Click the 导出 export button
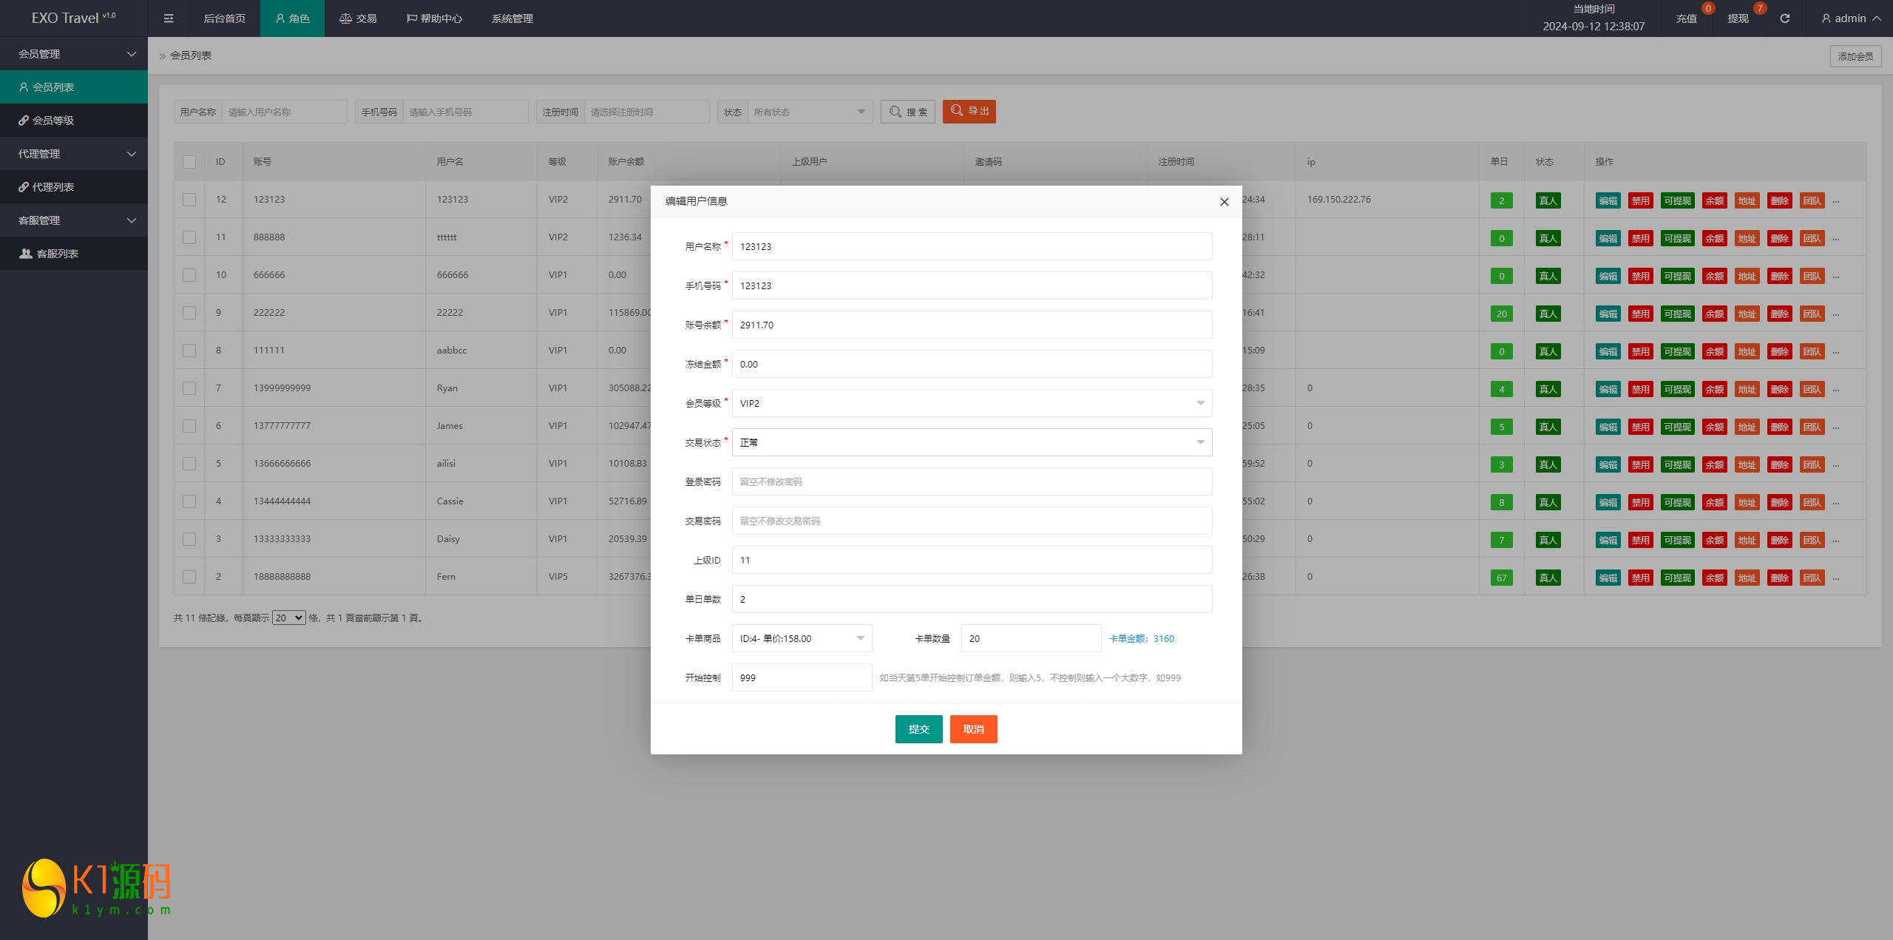This screenshot has height=940, width=1893. (x=969, y=112)
